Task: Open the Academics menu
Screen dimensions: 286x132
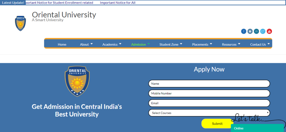Action: [110, 44]
